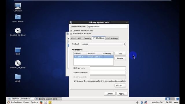Image resolution: width=185 pixels, height=104 pixels.
Task: Select Network Connections taskbar button
Action: point(21,99)
